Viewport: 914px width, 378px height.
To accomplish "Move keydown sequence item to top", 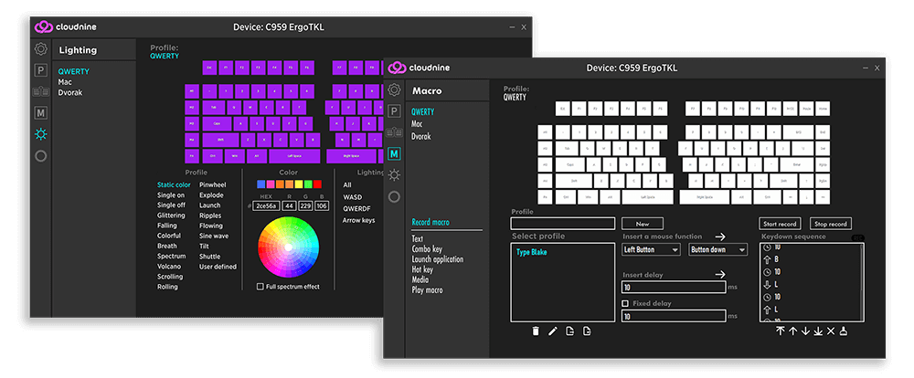I will tap(780, 331).
